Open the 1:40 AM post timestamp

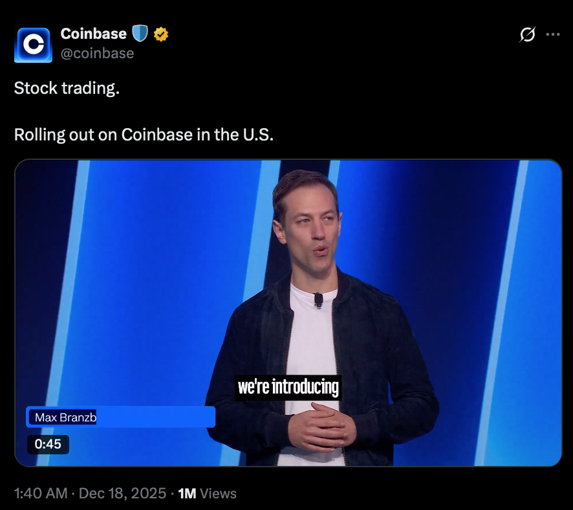41,493
